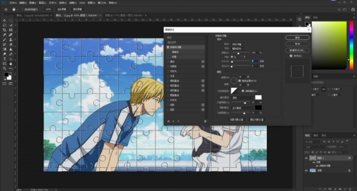Switch to the 色板 swatches tab
Viewport: 357px width, 191px height.
tap(315, 18)
